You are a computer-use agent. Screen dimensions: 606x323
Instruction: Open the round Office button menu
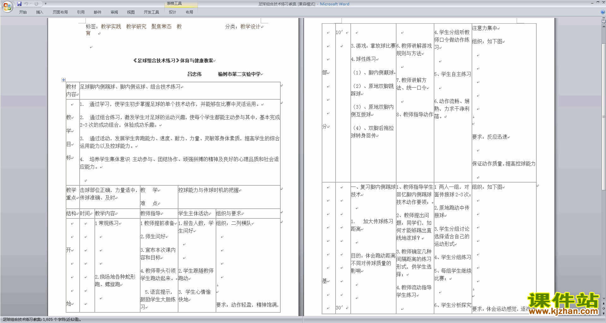[x=7, y=6]
